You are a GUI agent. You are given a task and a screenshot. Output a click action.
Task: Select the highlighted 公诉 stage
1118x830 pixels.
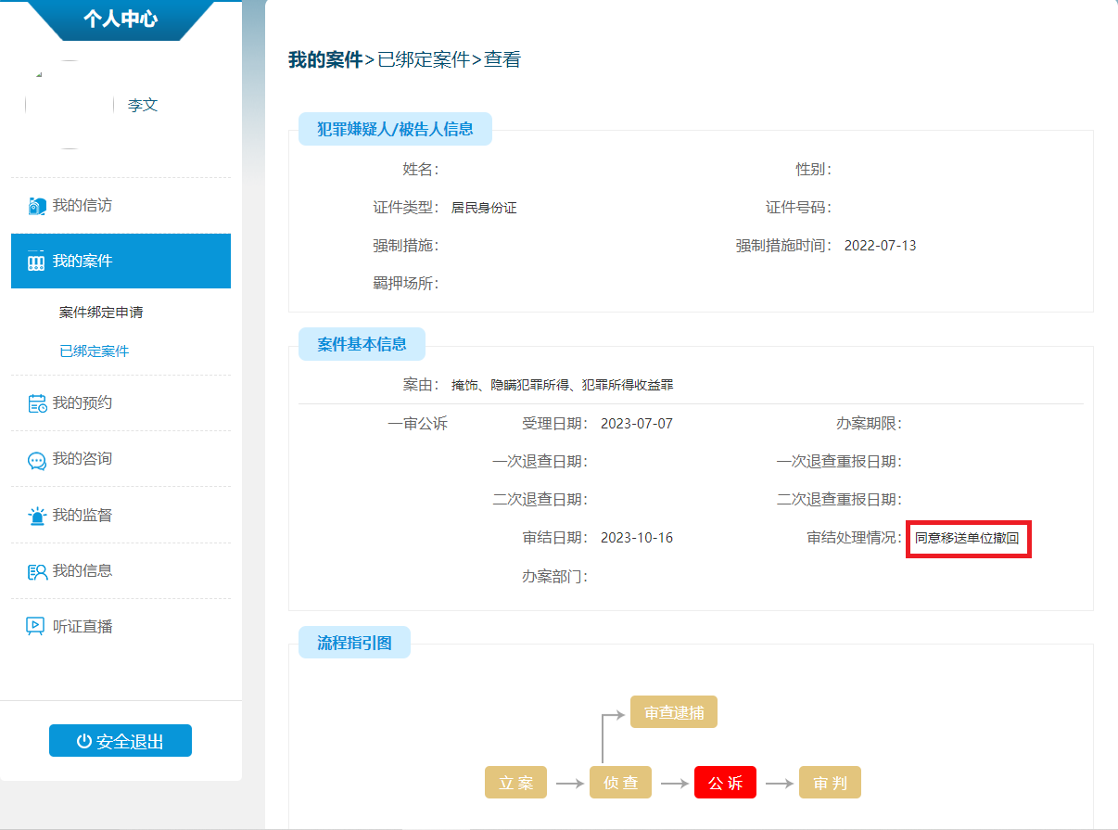(725, 782)
